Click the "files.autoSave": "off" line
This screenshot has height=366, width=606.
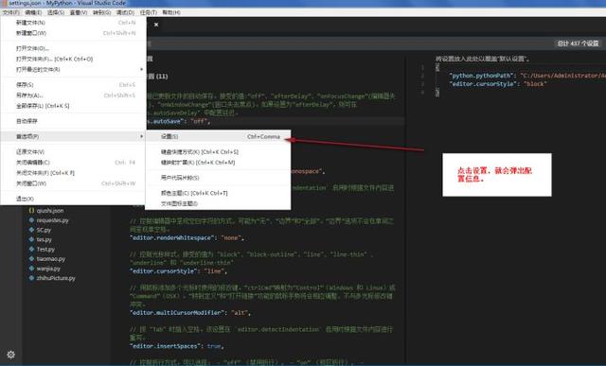(179, 121)
